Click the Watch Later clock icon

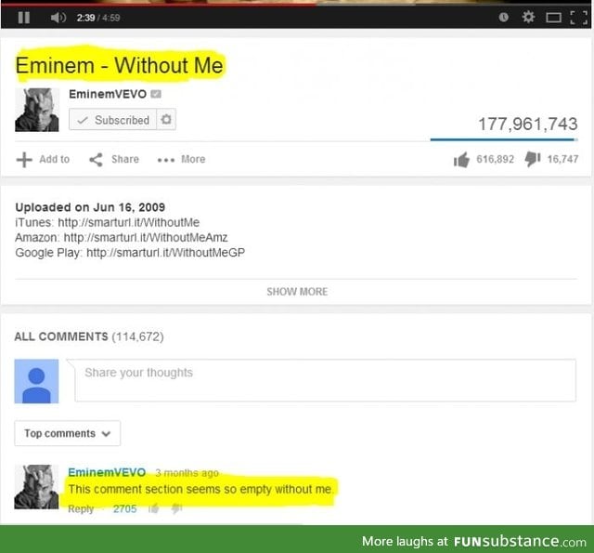click(503, 17)
